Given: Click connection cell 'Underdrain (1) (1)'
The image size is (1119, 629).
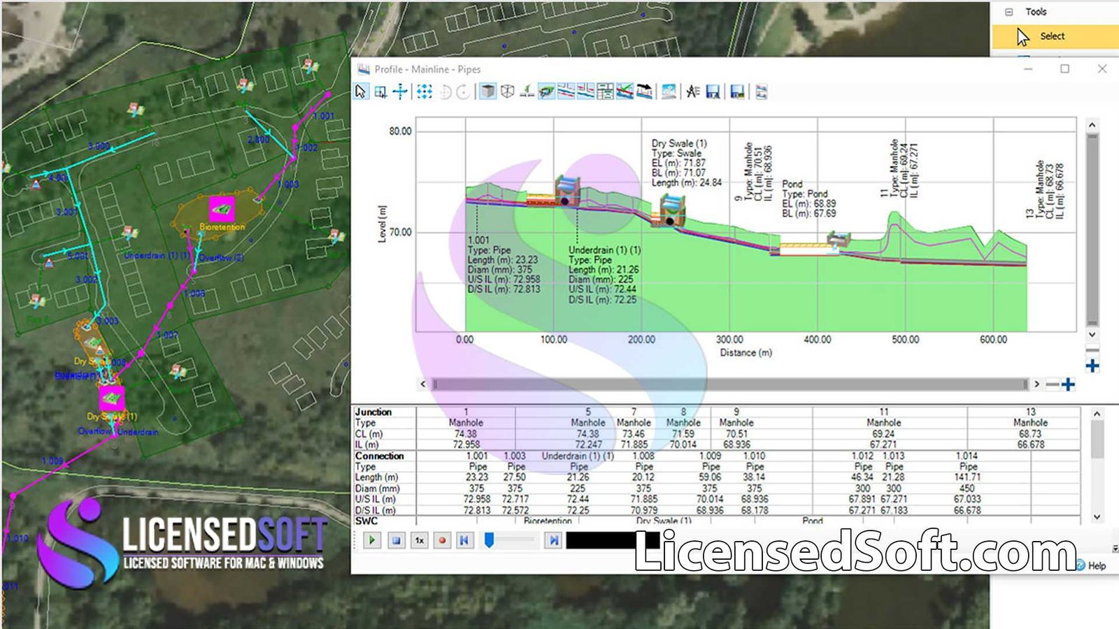Looking at the screenshot, I should pos(578,456).
